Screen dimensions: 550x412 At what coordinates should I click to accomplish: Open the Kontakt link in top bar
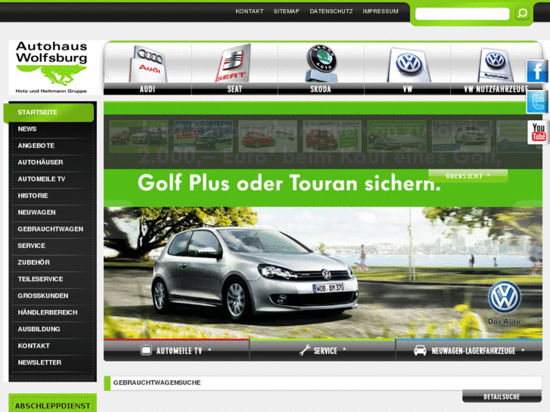tap(250, 11)
